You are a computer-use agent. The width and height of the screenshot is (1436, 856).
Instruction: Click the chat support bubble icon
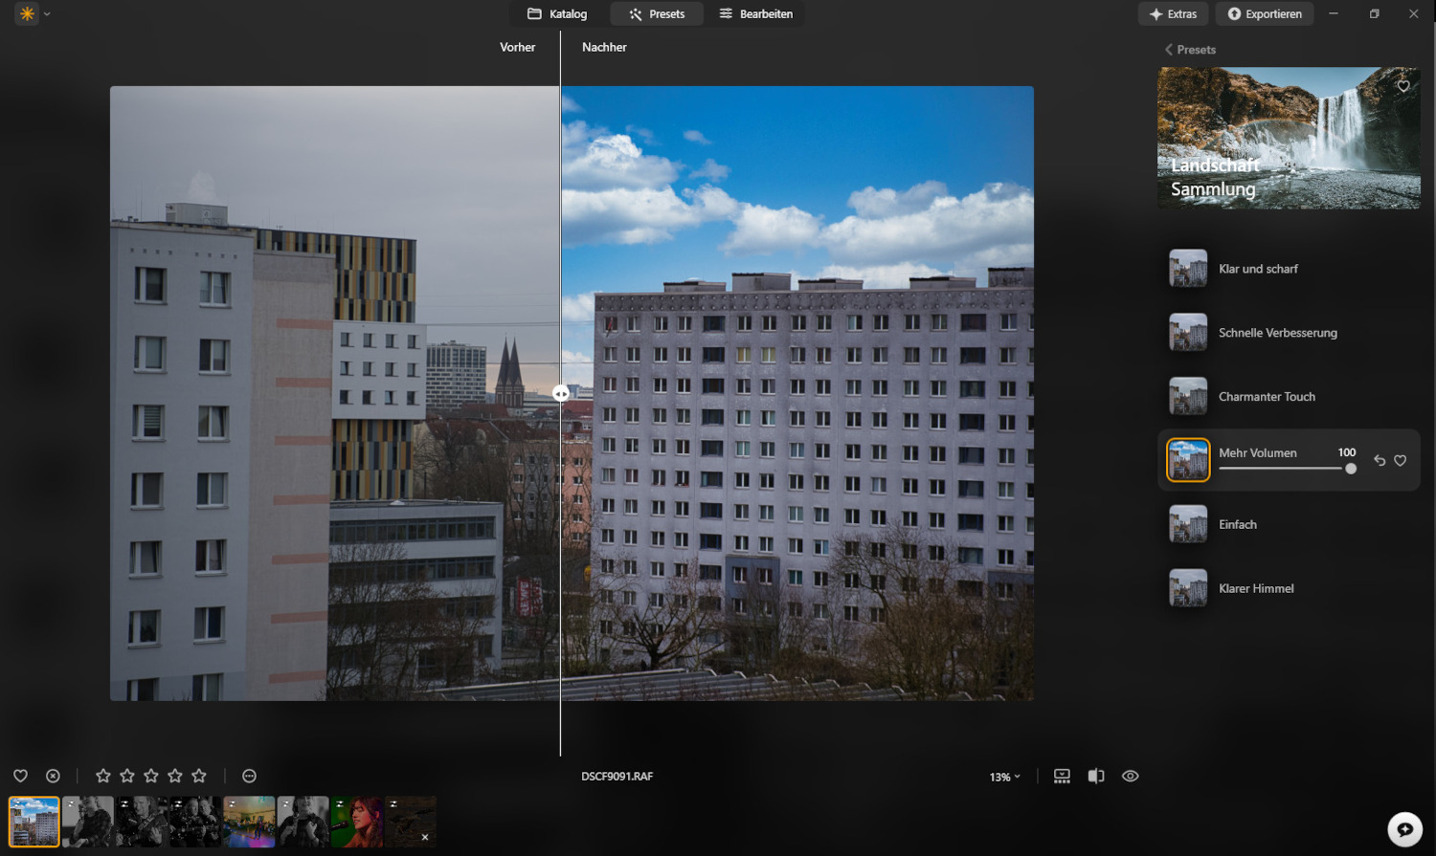tap(1404, 828)
